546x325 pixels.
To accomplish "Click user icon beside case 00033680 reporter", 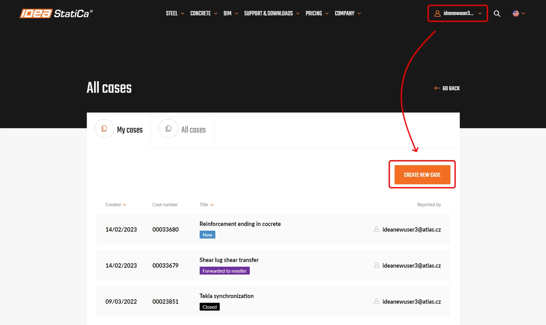I will (x=376, y=229).
